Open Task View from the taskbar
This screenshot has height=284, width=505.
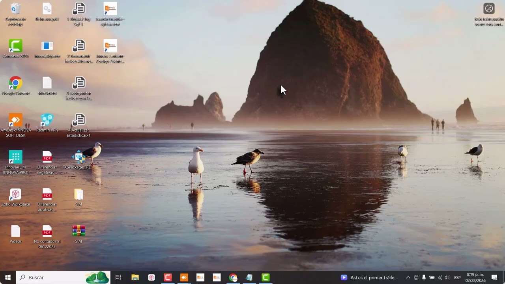(118, 277)
